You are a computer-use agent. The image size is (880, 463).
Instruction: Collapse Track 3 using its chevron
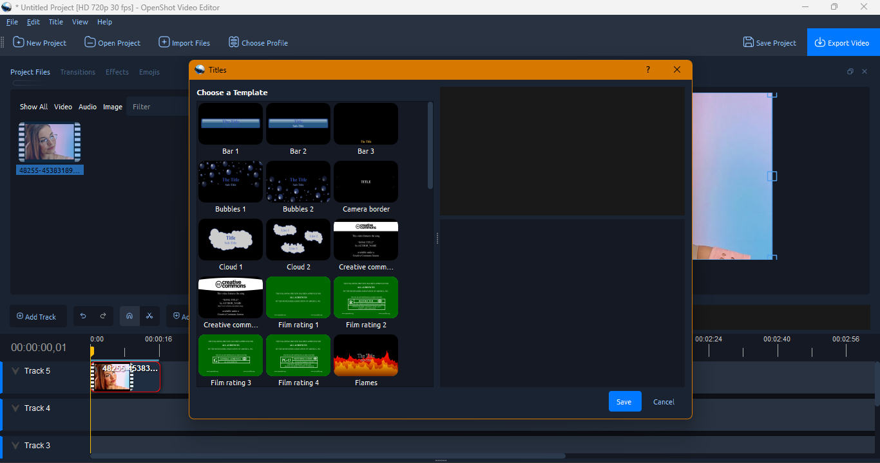tap(15, 446)
